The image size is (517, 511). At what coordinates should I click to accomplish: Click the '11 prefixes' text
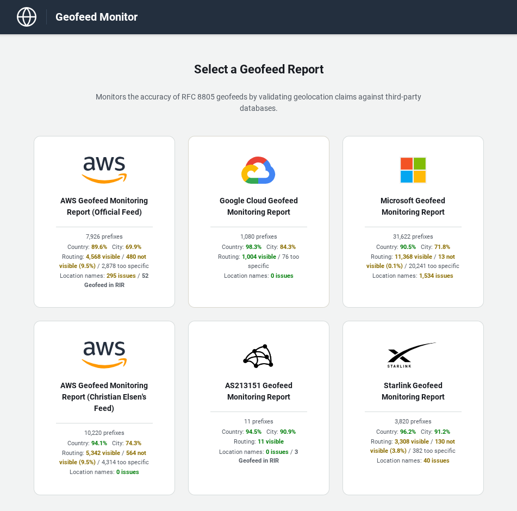[259, 422]
